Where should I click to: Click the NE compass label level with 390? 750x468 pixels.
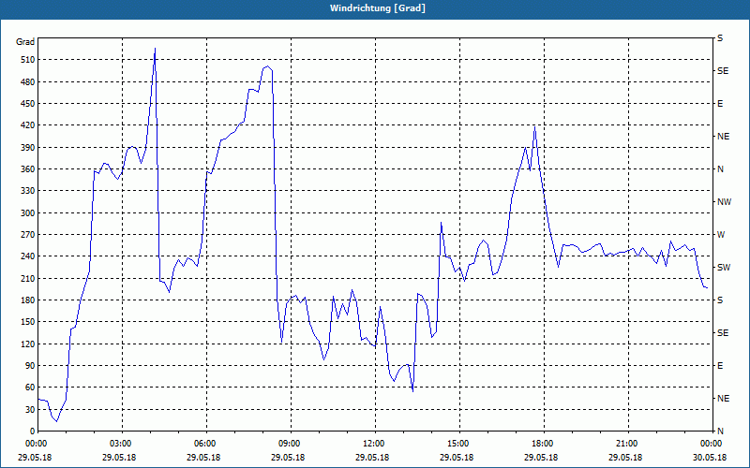click(723, 137)
